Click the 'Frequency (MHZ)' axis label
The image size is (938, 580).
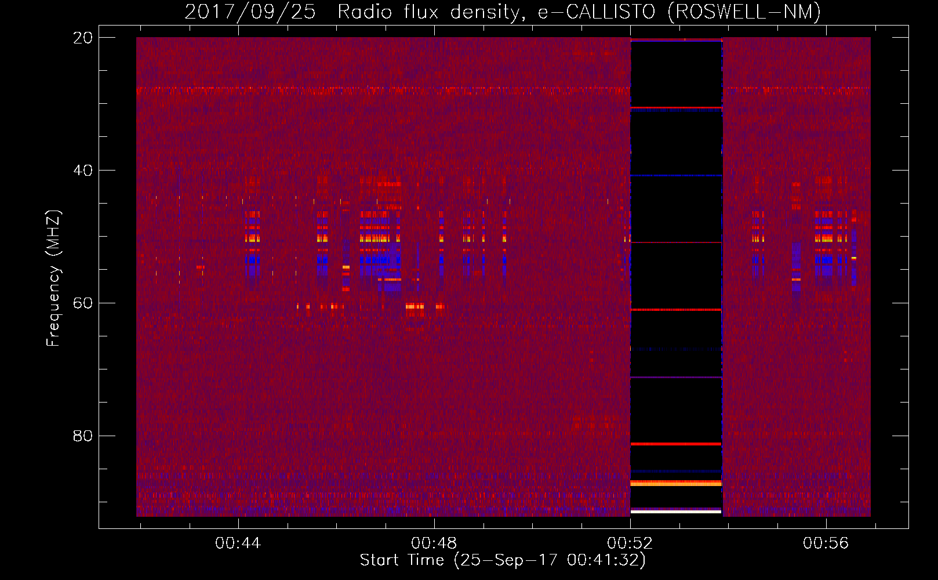tap(53, 278)
